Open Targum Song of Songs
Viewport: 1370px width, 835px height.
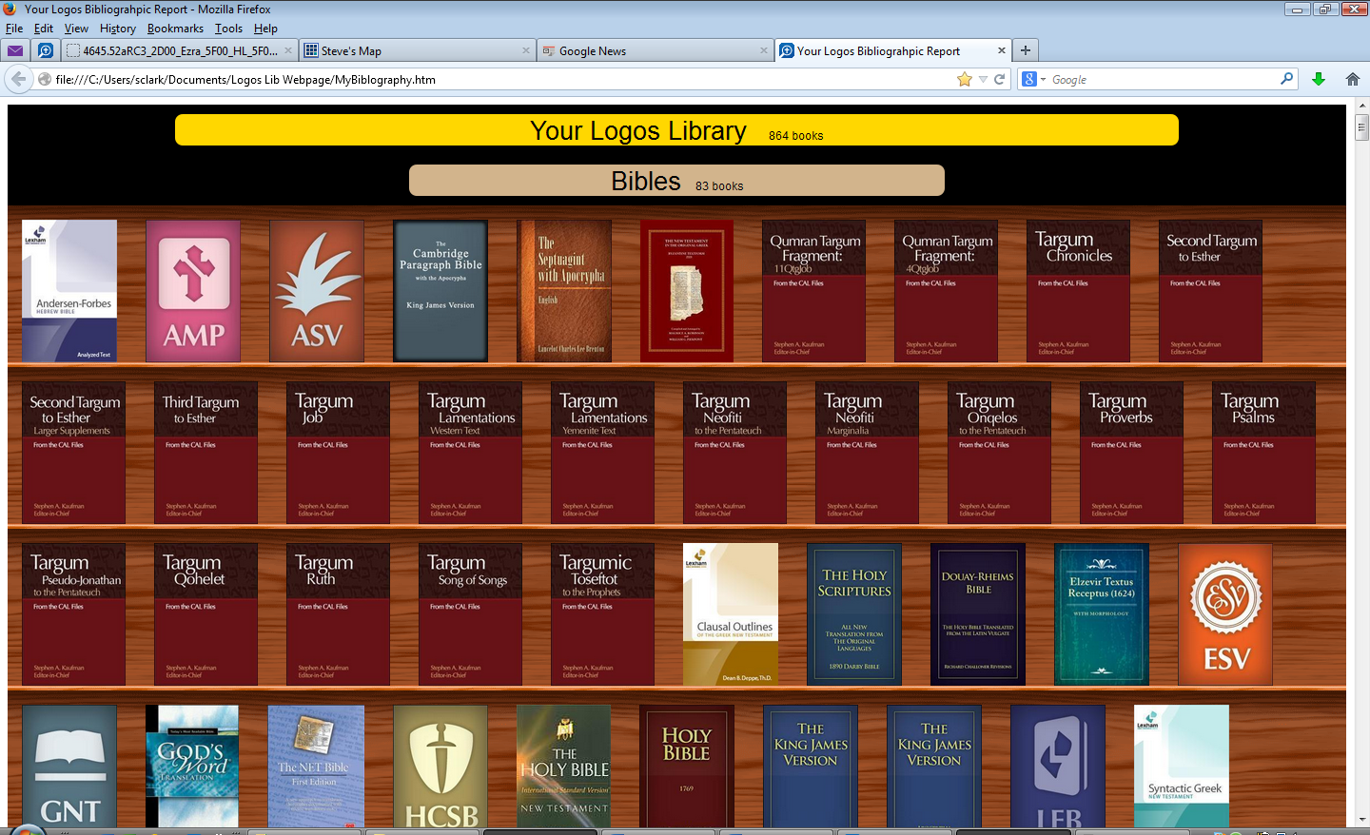(x=470, y=614)
